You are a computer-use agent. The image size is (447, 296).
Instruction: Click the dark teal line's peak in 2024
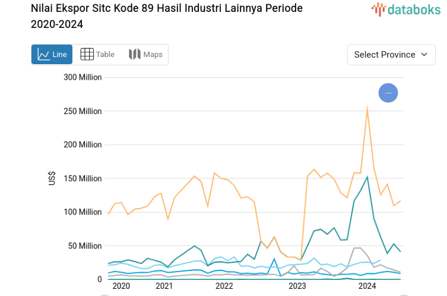click(367, 177)
